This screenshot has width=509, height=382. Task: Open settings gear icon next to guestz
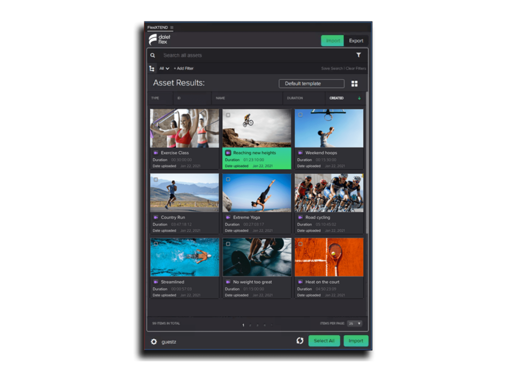click(154, 342)
